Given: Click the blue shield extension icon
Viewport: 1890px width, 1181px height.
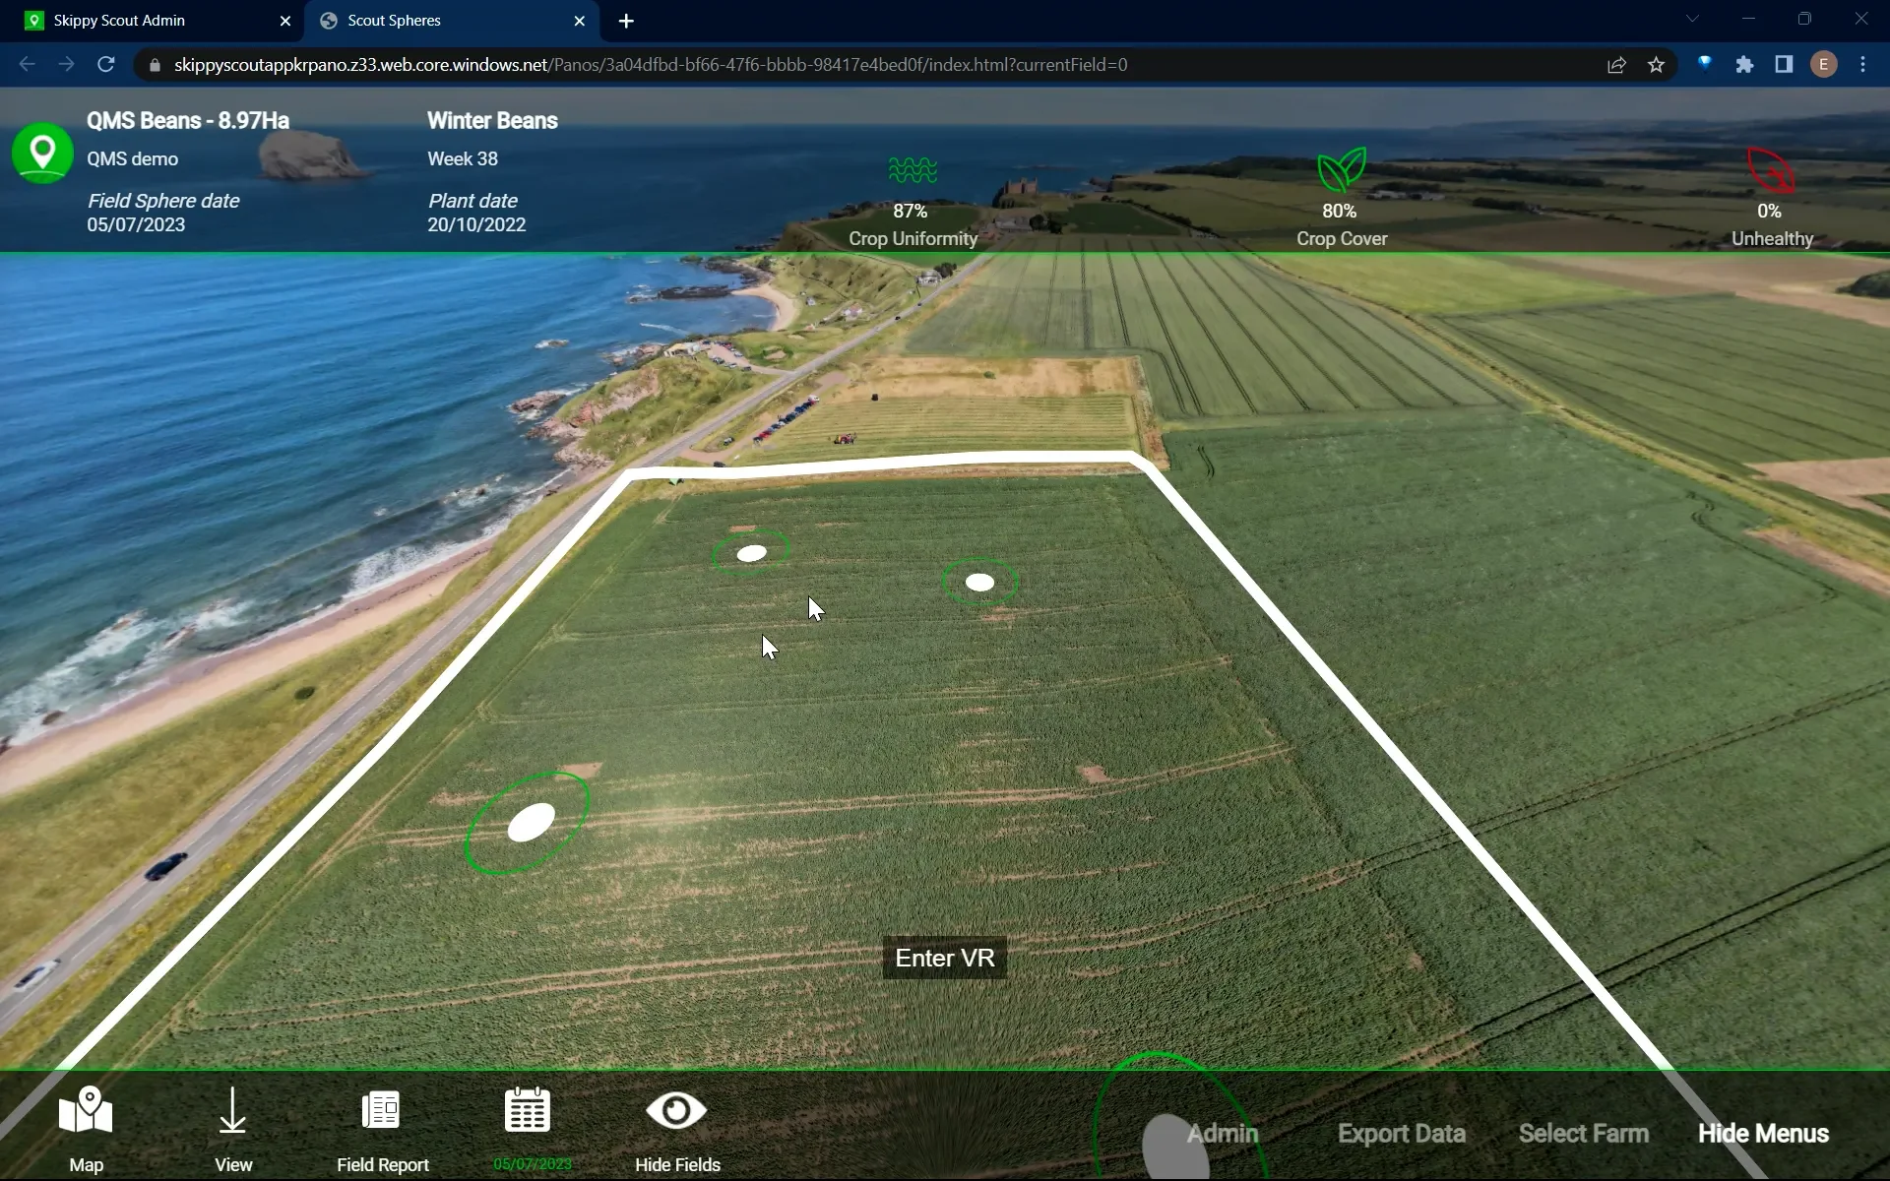Looking at the screenshot, I should 1705,64.
